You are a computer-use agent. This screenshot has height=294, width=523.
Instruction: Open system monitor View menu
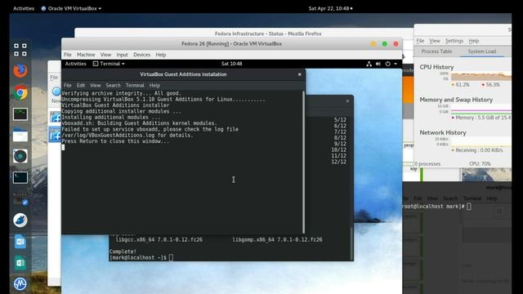click(434, 41)
